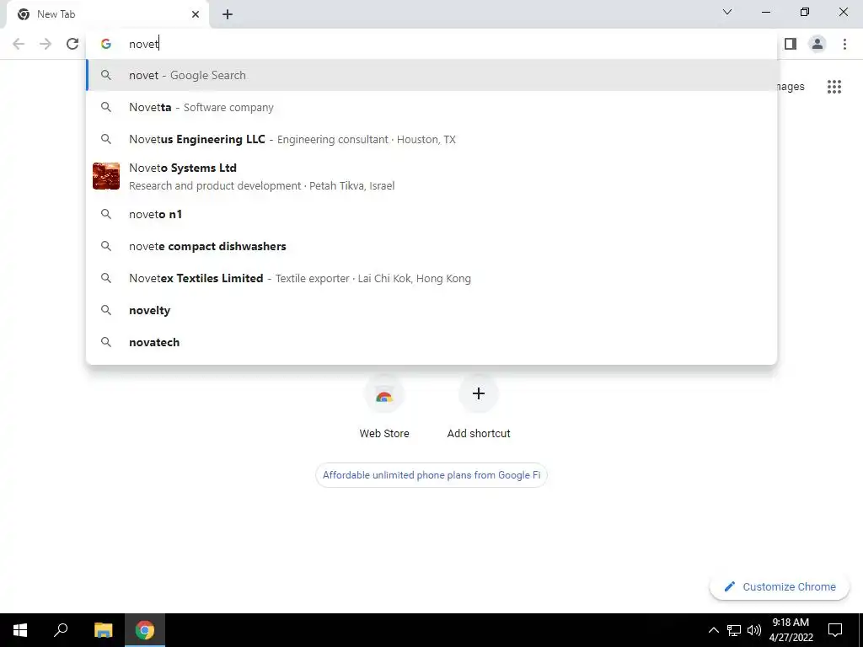Open the tab search chevron
The image size is (863, 647).
[x=727, y=12]
